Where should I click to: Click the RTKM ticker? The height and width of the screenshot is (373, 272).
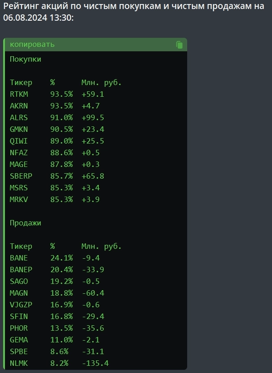19,94
